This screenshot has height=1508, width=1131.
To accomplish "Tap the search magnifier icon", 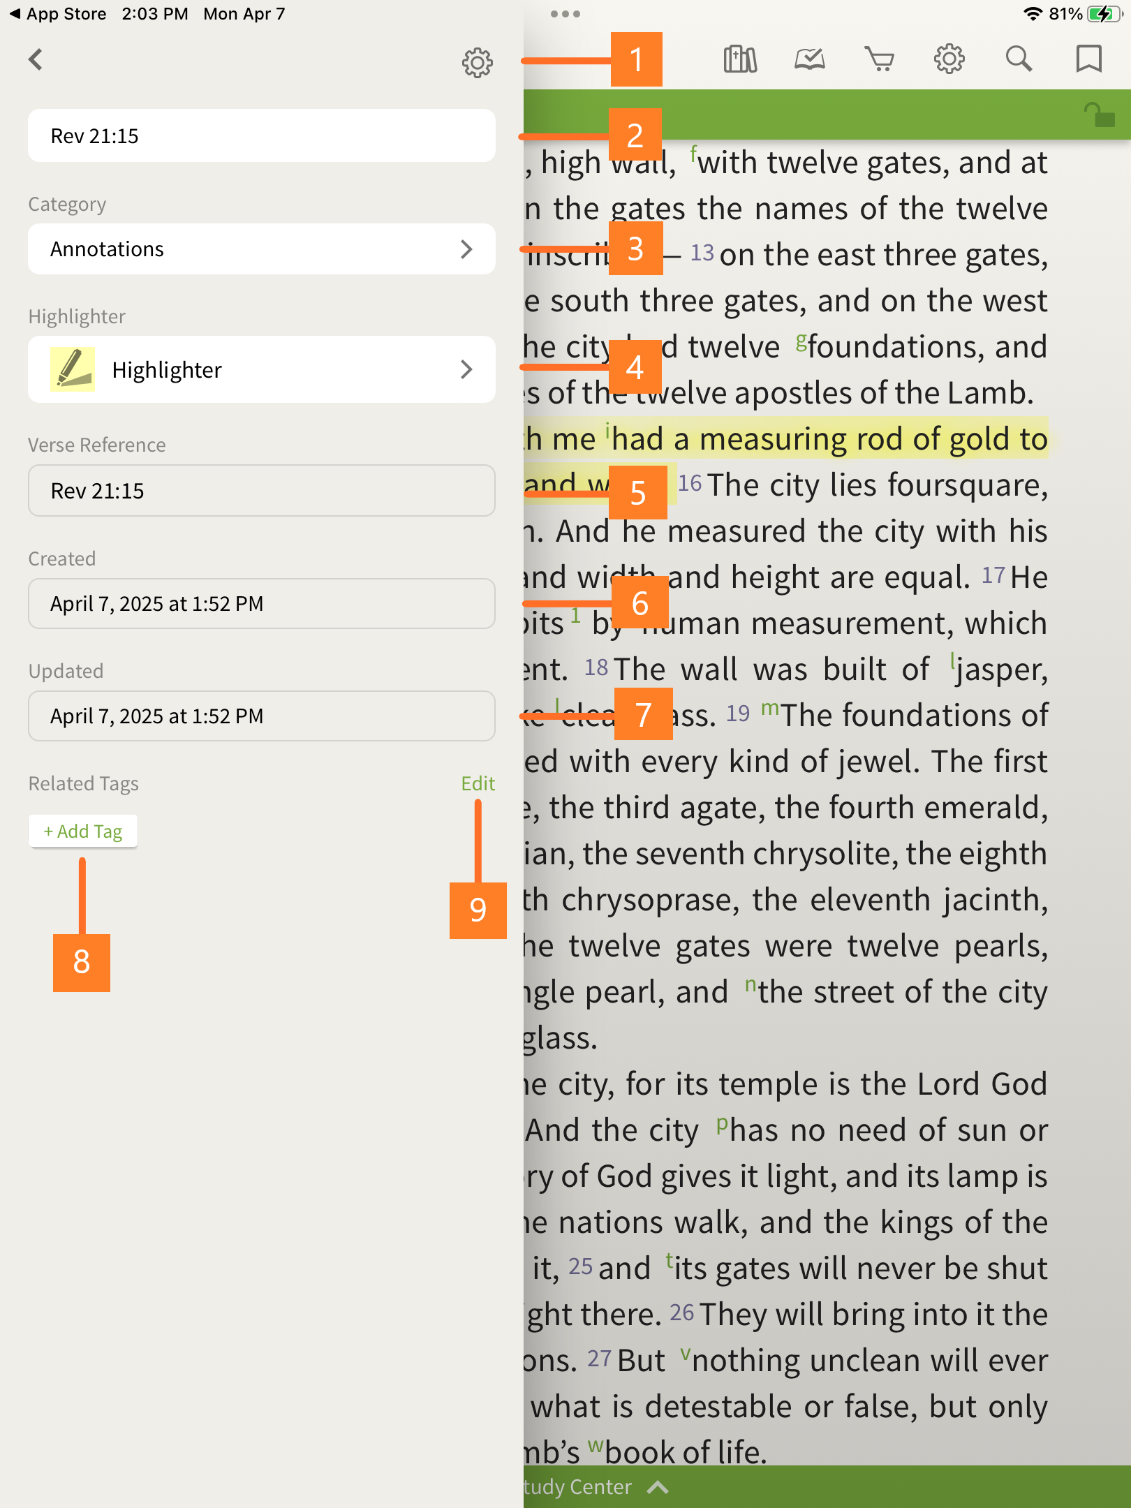I will point(1019,59).
